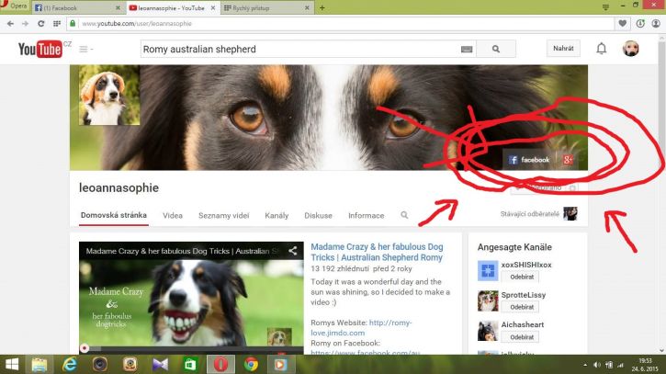Open the notifications bell
This screenshot has height=374, width=666.
click(x=602, y=49)
